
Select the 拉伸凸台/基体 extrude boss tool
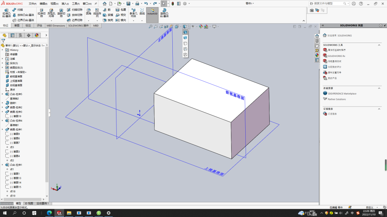coord(6,13)
